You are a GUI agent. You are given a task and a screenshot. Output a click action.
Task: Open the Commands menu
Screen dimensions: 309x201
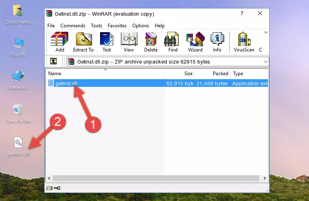[x=73, y=26]
